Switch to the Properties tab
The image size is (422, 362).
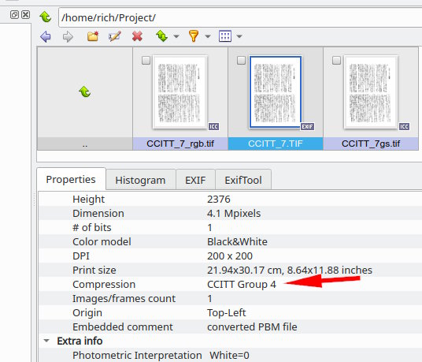point(71,180)
